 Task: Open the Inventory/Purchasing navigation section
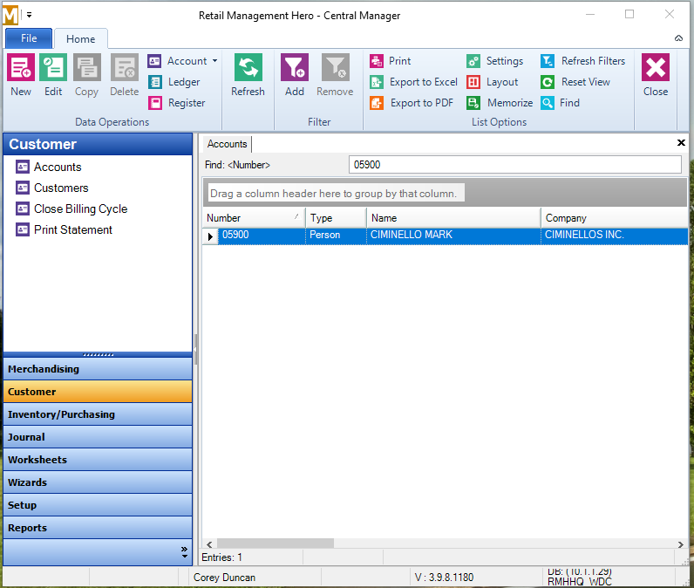(x=98, y=414)
